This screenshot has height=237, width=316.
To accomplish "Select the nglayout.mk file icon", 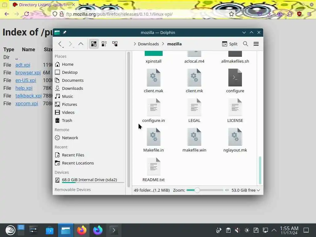I will (x=235, y=137).
